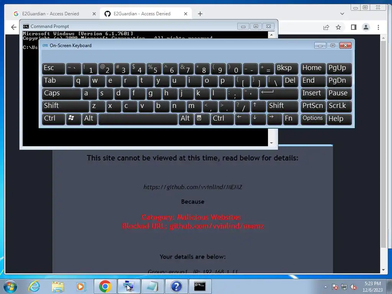
Task: Open the keyboard Options
Action: (313, 119)
